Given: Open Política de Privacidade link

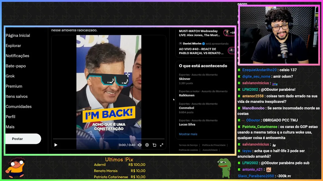Looking at the screenshot, I should 214,145.
